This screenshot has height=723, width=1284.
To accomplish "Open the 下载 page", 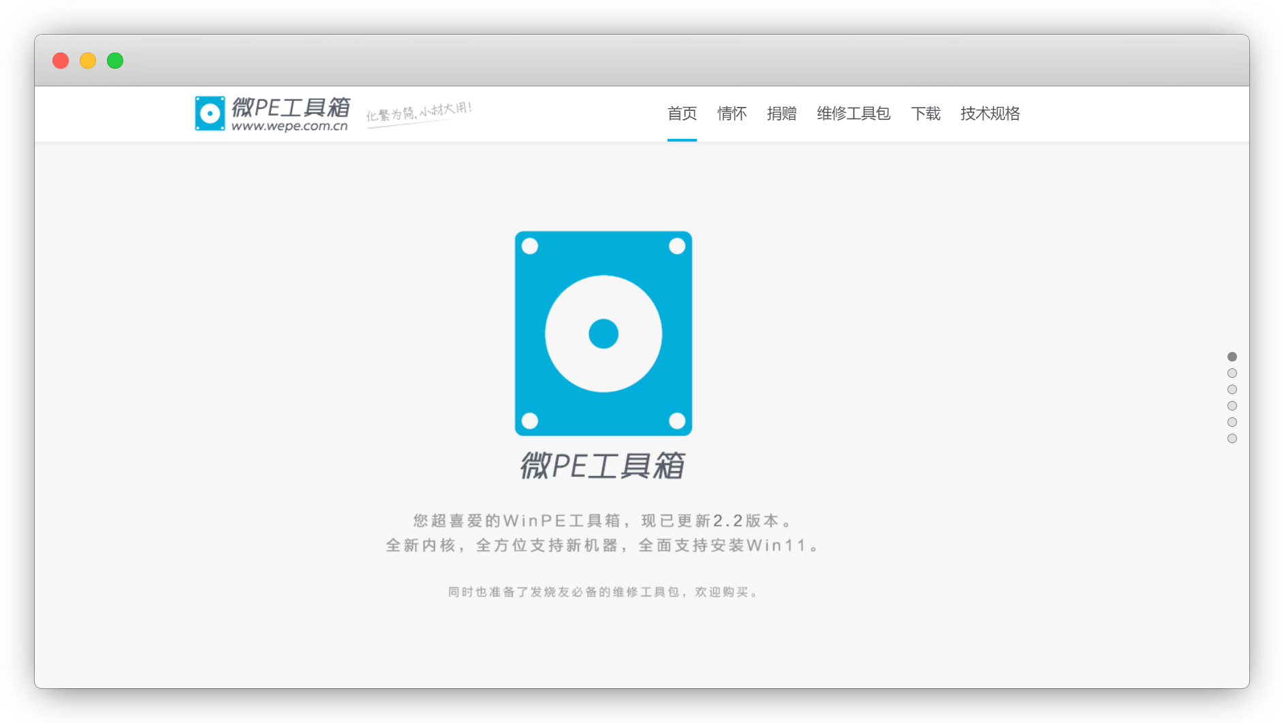I will pyautogui.click(x=925, y=114).
